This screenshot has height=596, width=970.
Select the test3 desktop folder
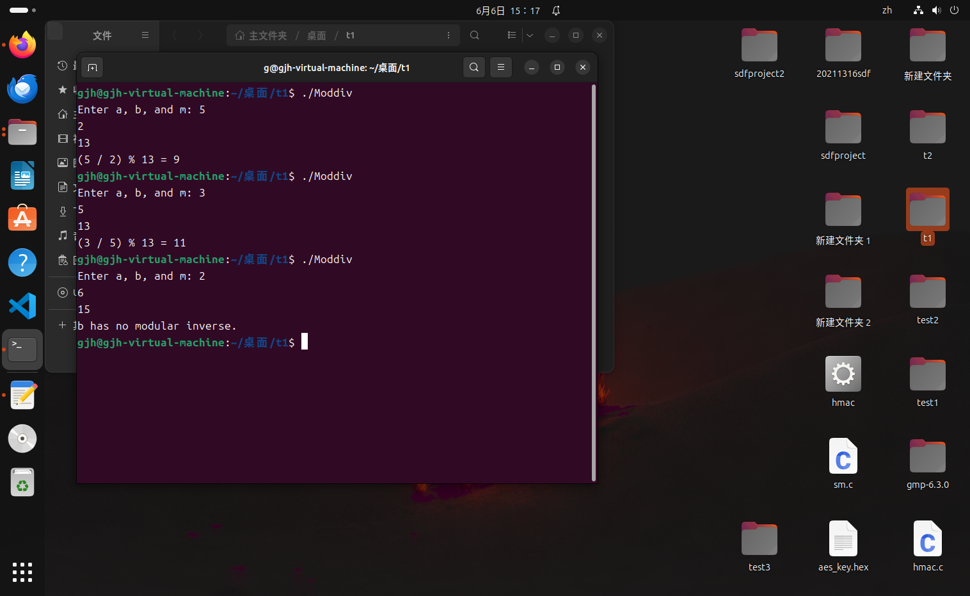[x=759, y=547]
